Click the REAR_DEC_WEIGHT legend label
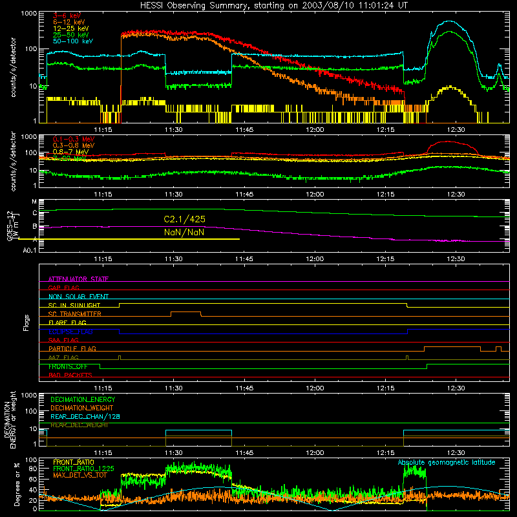 tap(79, 425)
